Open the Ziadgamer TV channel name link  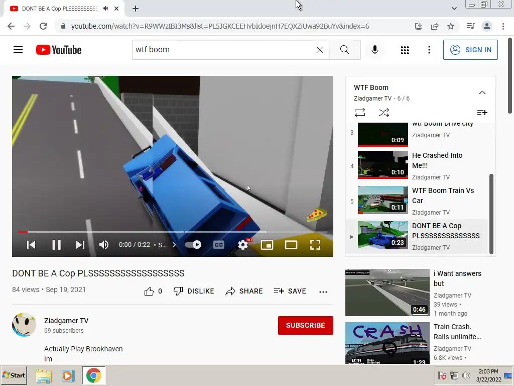[66, 321]
